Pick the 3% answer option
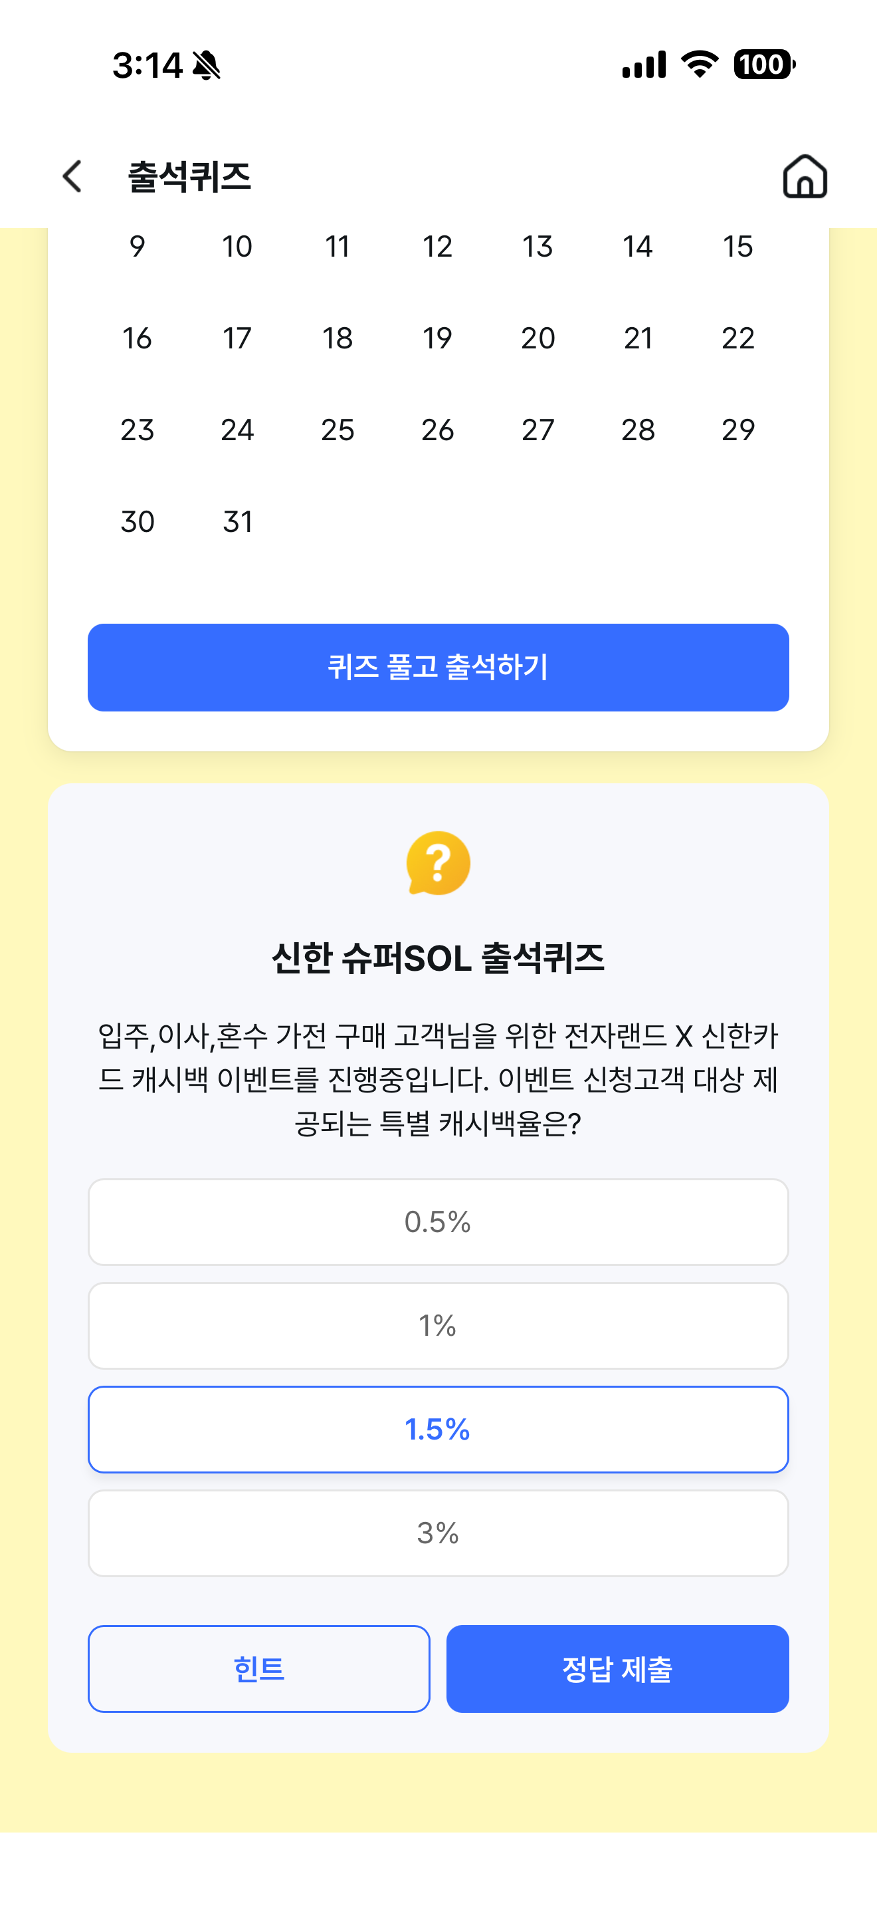The height and width of the screenshot is (1907, 877). [438, 1533]
